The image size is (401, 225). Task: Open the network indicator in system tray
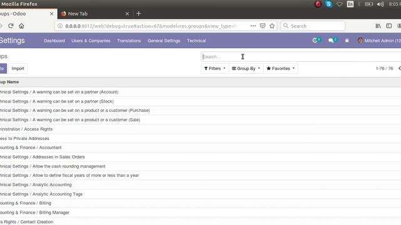[340, 4]
